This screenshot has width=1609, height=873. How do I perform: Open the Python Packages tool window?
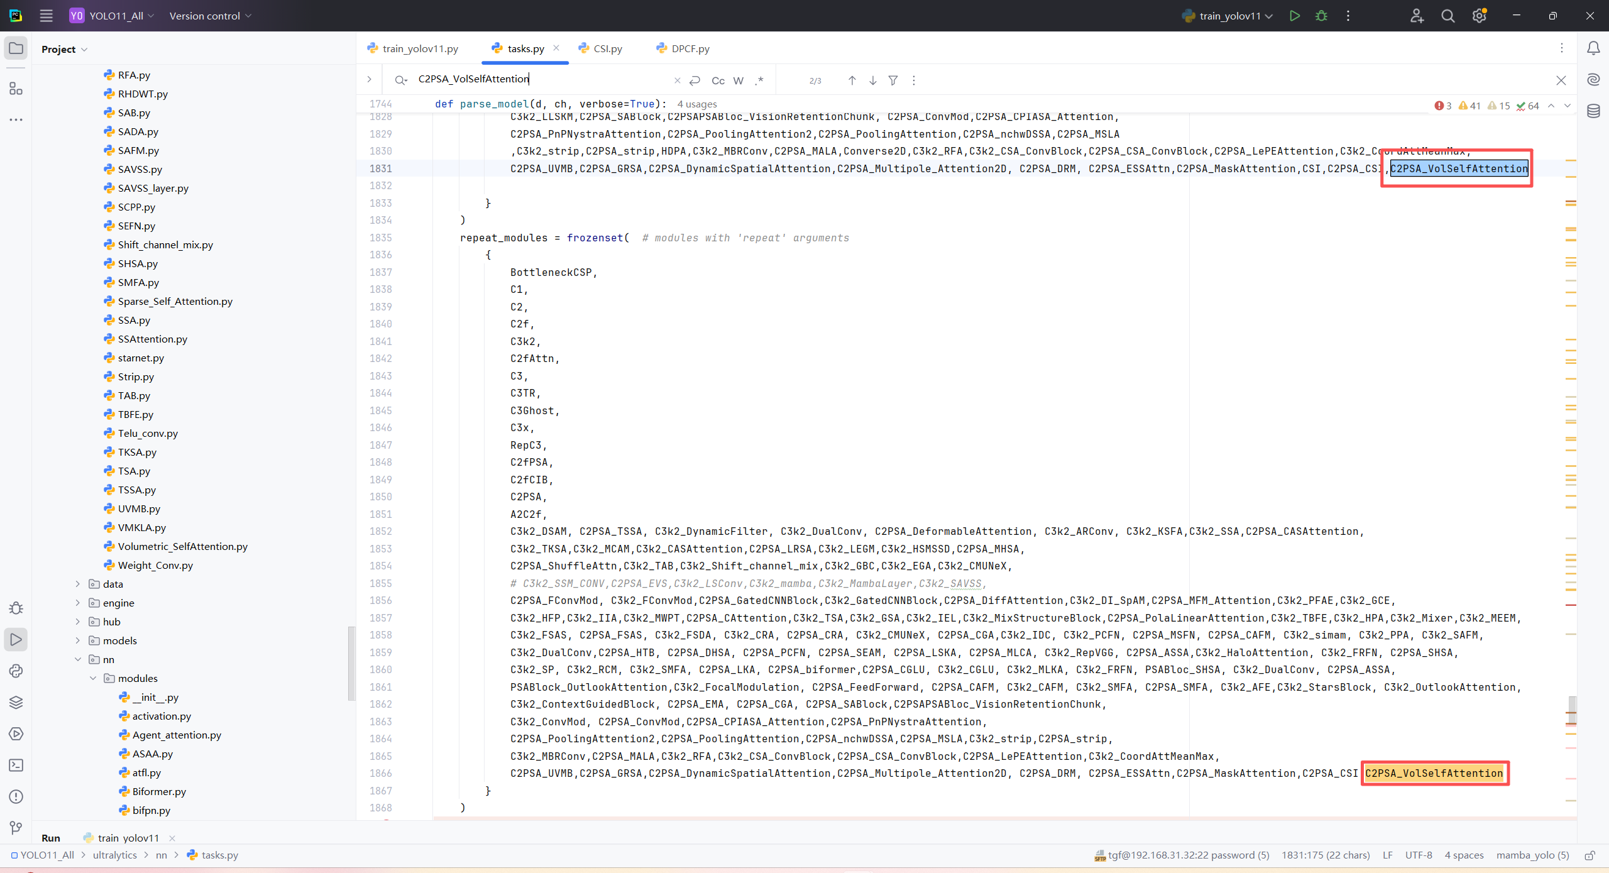[x=16, y=702]
